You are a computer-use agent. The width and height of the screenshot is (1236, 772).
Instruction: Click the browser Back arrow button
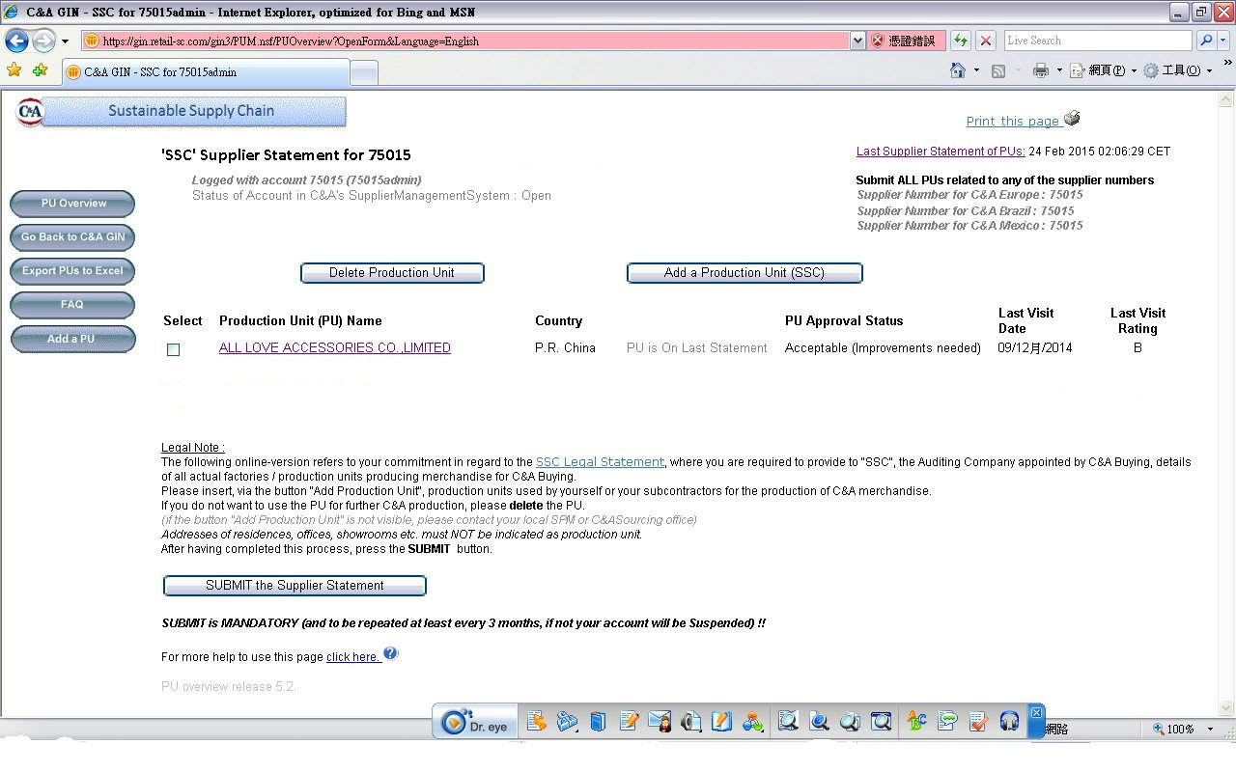tap(16, 41)
